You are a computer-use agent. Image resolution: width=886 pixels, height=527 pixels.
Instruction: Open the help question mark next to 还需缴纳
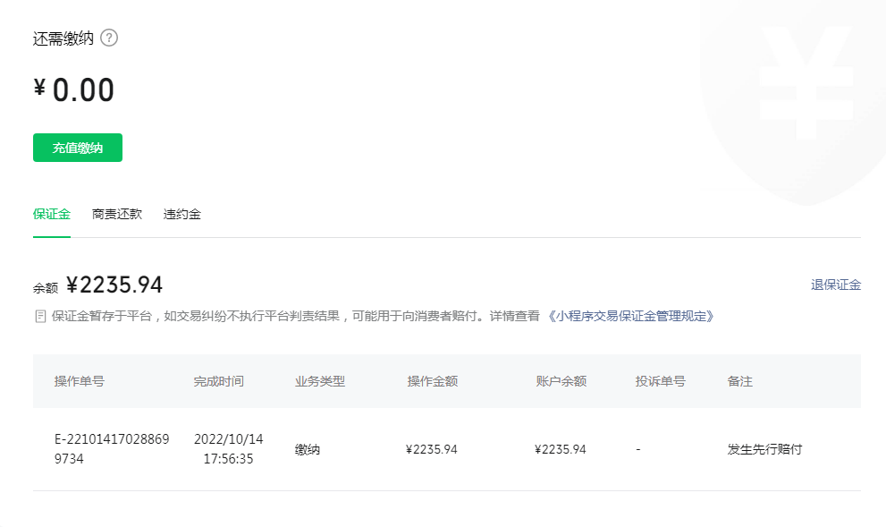109,38
